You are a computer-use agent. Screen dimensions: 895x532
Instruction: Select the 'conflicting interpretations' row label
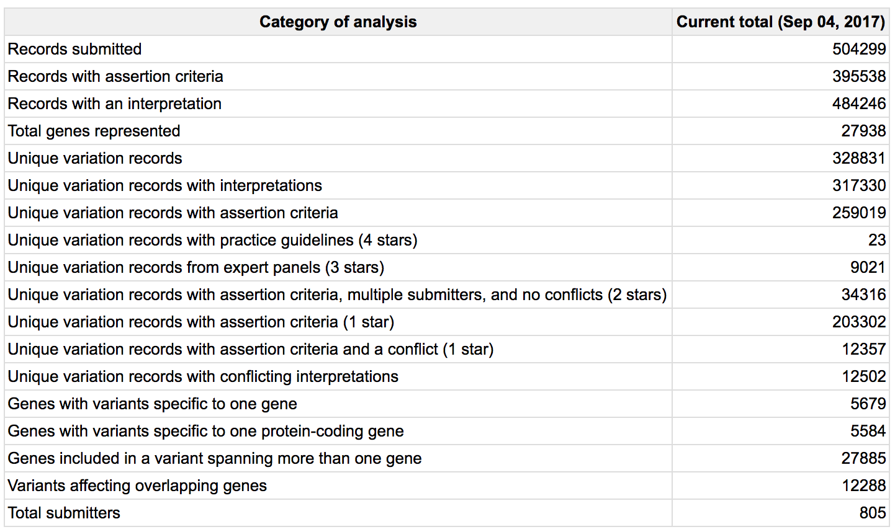coord(203,376)
